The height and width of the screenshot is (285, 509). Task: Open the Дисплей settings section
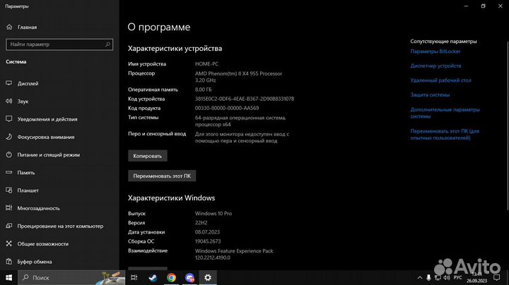(28, 83)
